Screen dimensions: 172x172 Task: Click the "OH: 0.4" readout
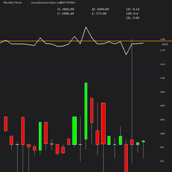[x=132, y=14]
